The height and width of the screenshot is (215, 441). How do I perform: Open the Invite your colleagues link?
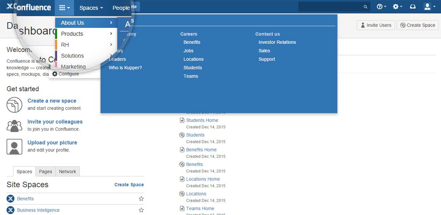(x=55, y=122)
